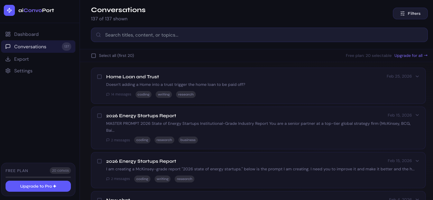Select the first 2026 Energy Startups Report checkbox

pos(99,116)
